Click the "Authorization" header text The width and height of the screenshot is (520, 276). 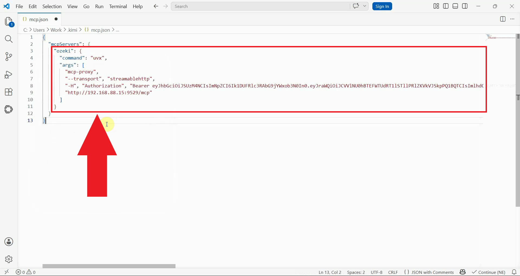(103, 86)
